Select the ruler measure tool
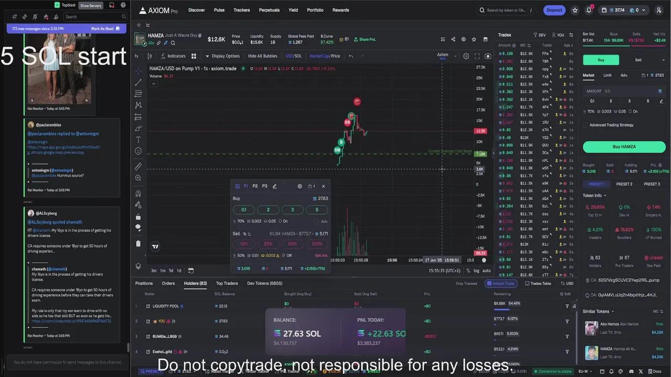The image size is (671, 377). [x=138, y=167]
